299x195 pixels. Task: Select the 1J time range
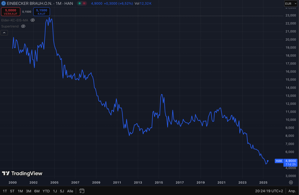(x=55, y=191)
